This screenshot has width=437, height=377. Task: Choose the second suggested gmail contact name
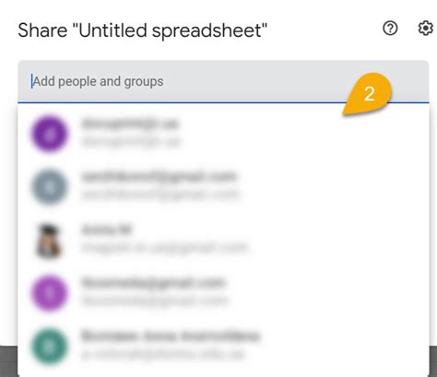point(159,177)
